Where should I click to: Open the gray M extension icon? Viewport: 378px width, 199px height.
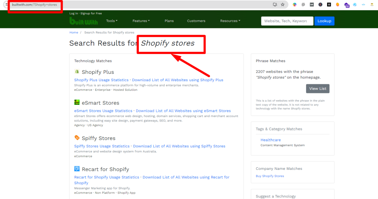[312, 4]
